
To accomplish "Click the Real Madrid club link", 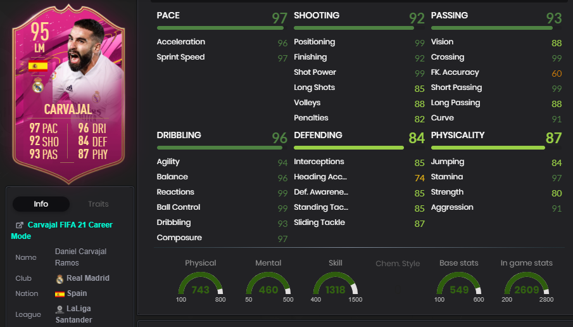I will pos(88,278).
